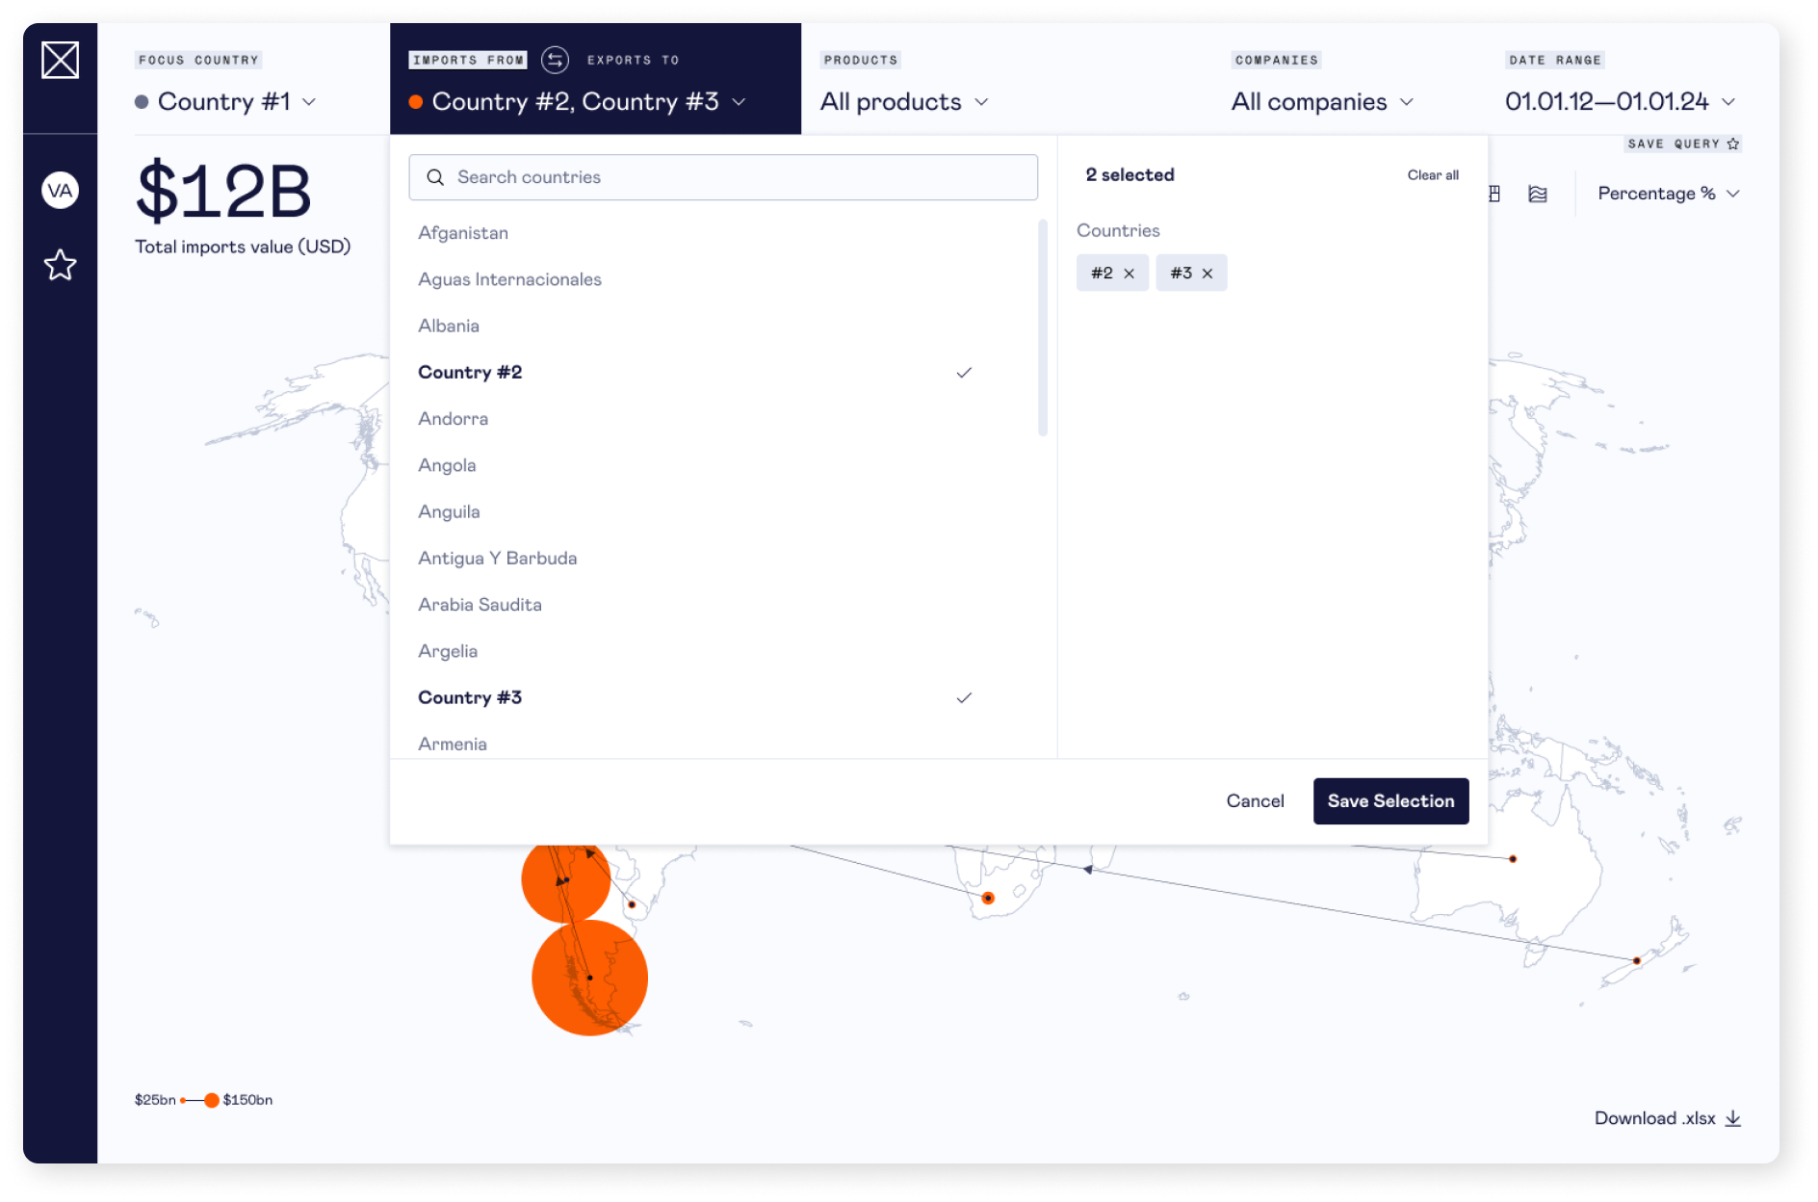
Task: Click the Save Query star icon
Action: tap(1733, 144)
